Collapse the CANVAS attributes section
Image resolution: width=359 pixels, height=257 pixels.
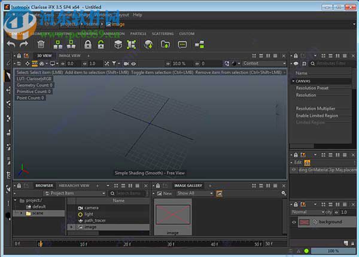click(x=294, y=81)
